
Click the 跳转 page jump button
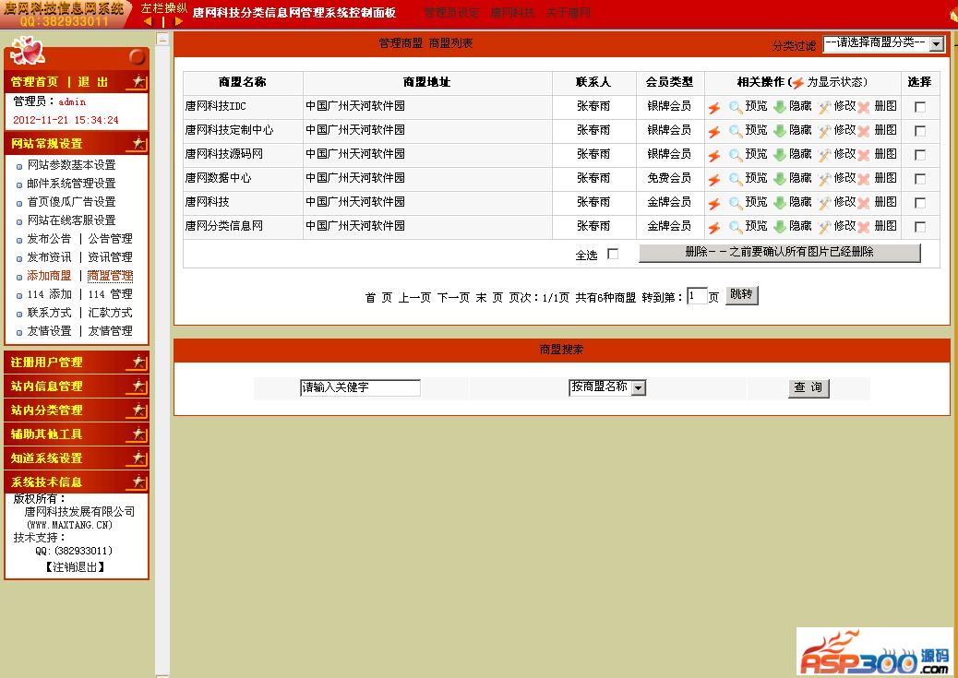click(742, 295)
